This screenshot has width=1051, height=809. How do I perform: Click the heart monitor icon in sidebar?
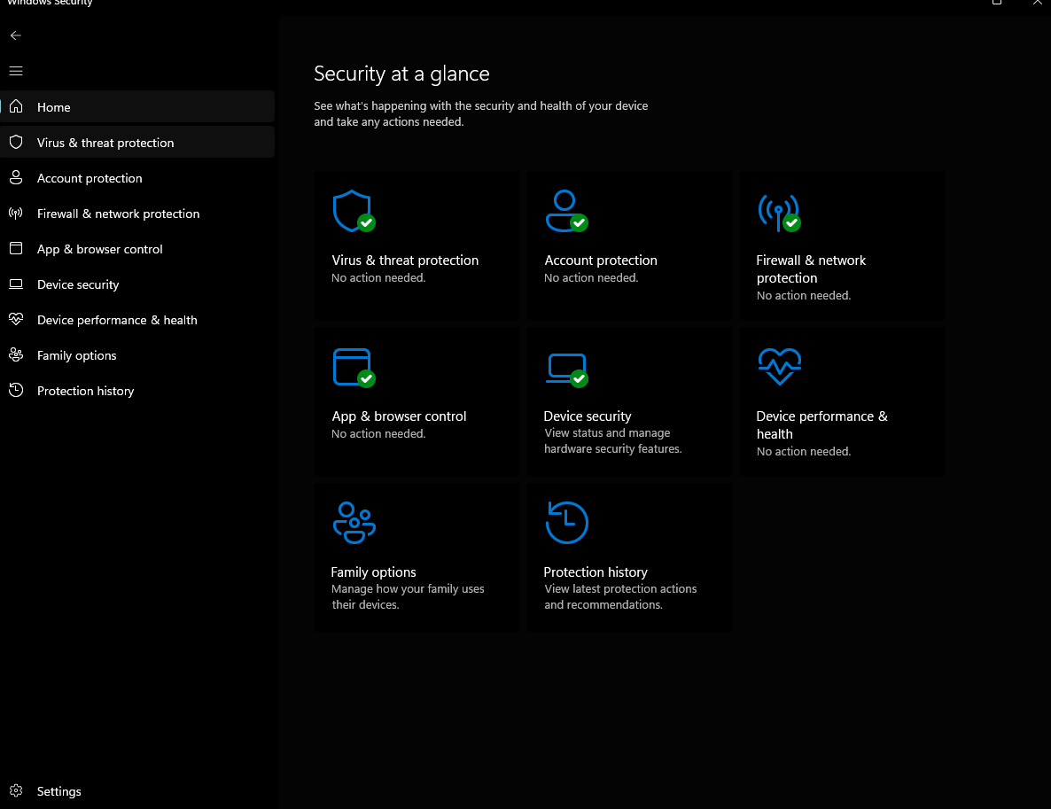[x=16, y=319]
